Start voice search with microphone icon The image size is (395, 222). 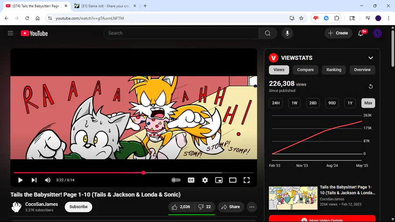[287, 33]
